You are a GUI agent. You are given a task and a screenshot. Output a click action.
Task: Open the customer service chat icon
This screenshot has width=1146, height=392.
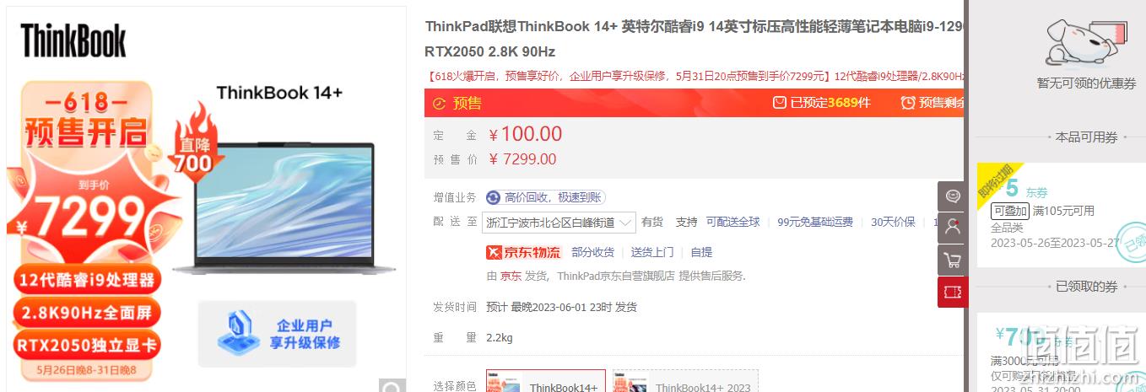tap(952, 196)
